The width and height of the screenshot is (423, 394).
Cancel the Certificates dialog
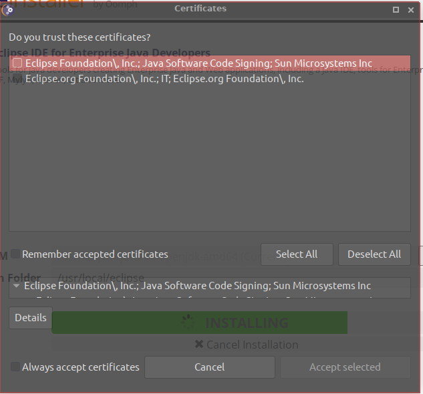tap(210, 367)
